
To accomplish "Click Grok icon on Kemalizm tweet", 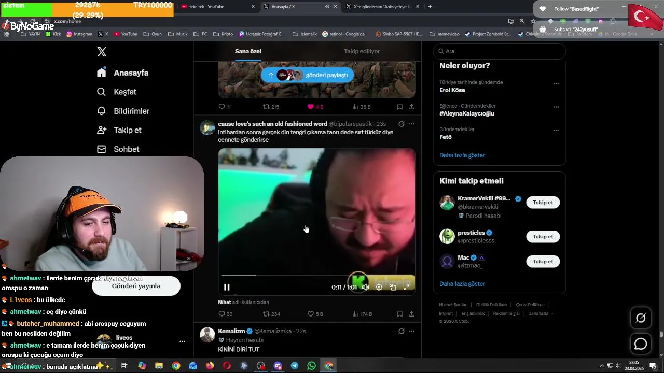I will pos(401,331).
